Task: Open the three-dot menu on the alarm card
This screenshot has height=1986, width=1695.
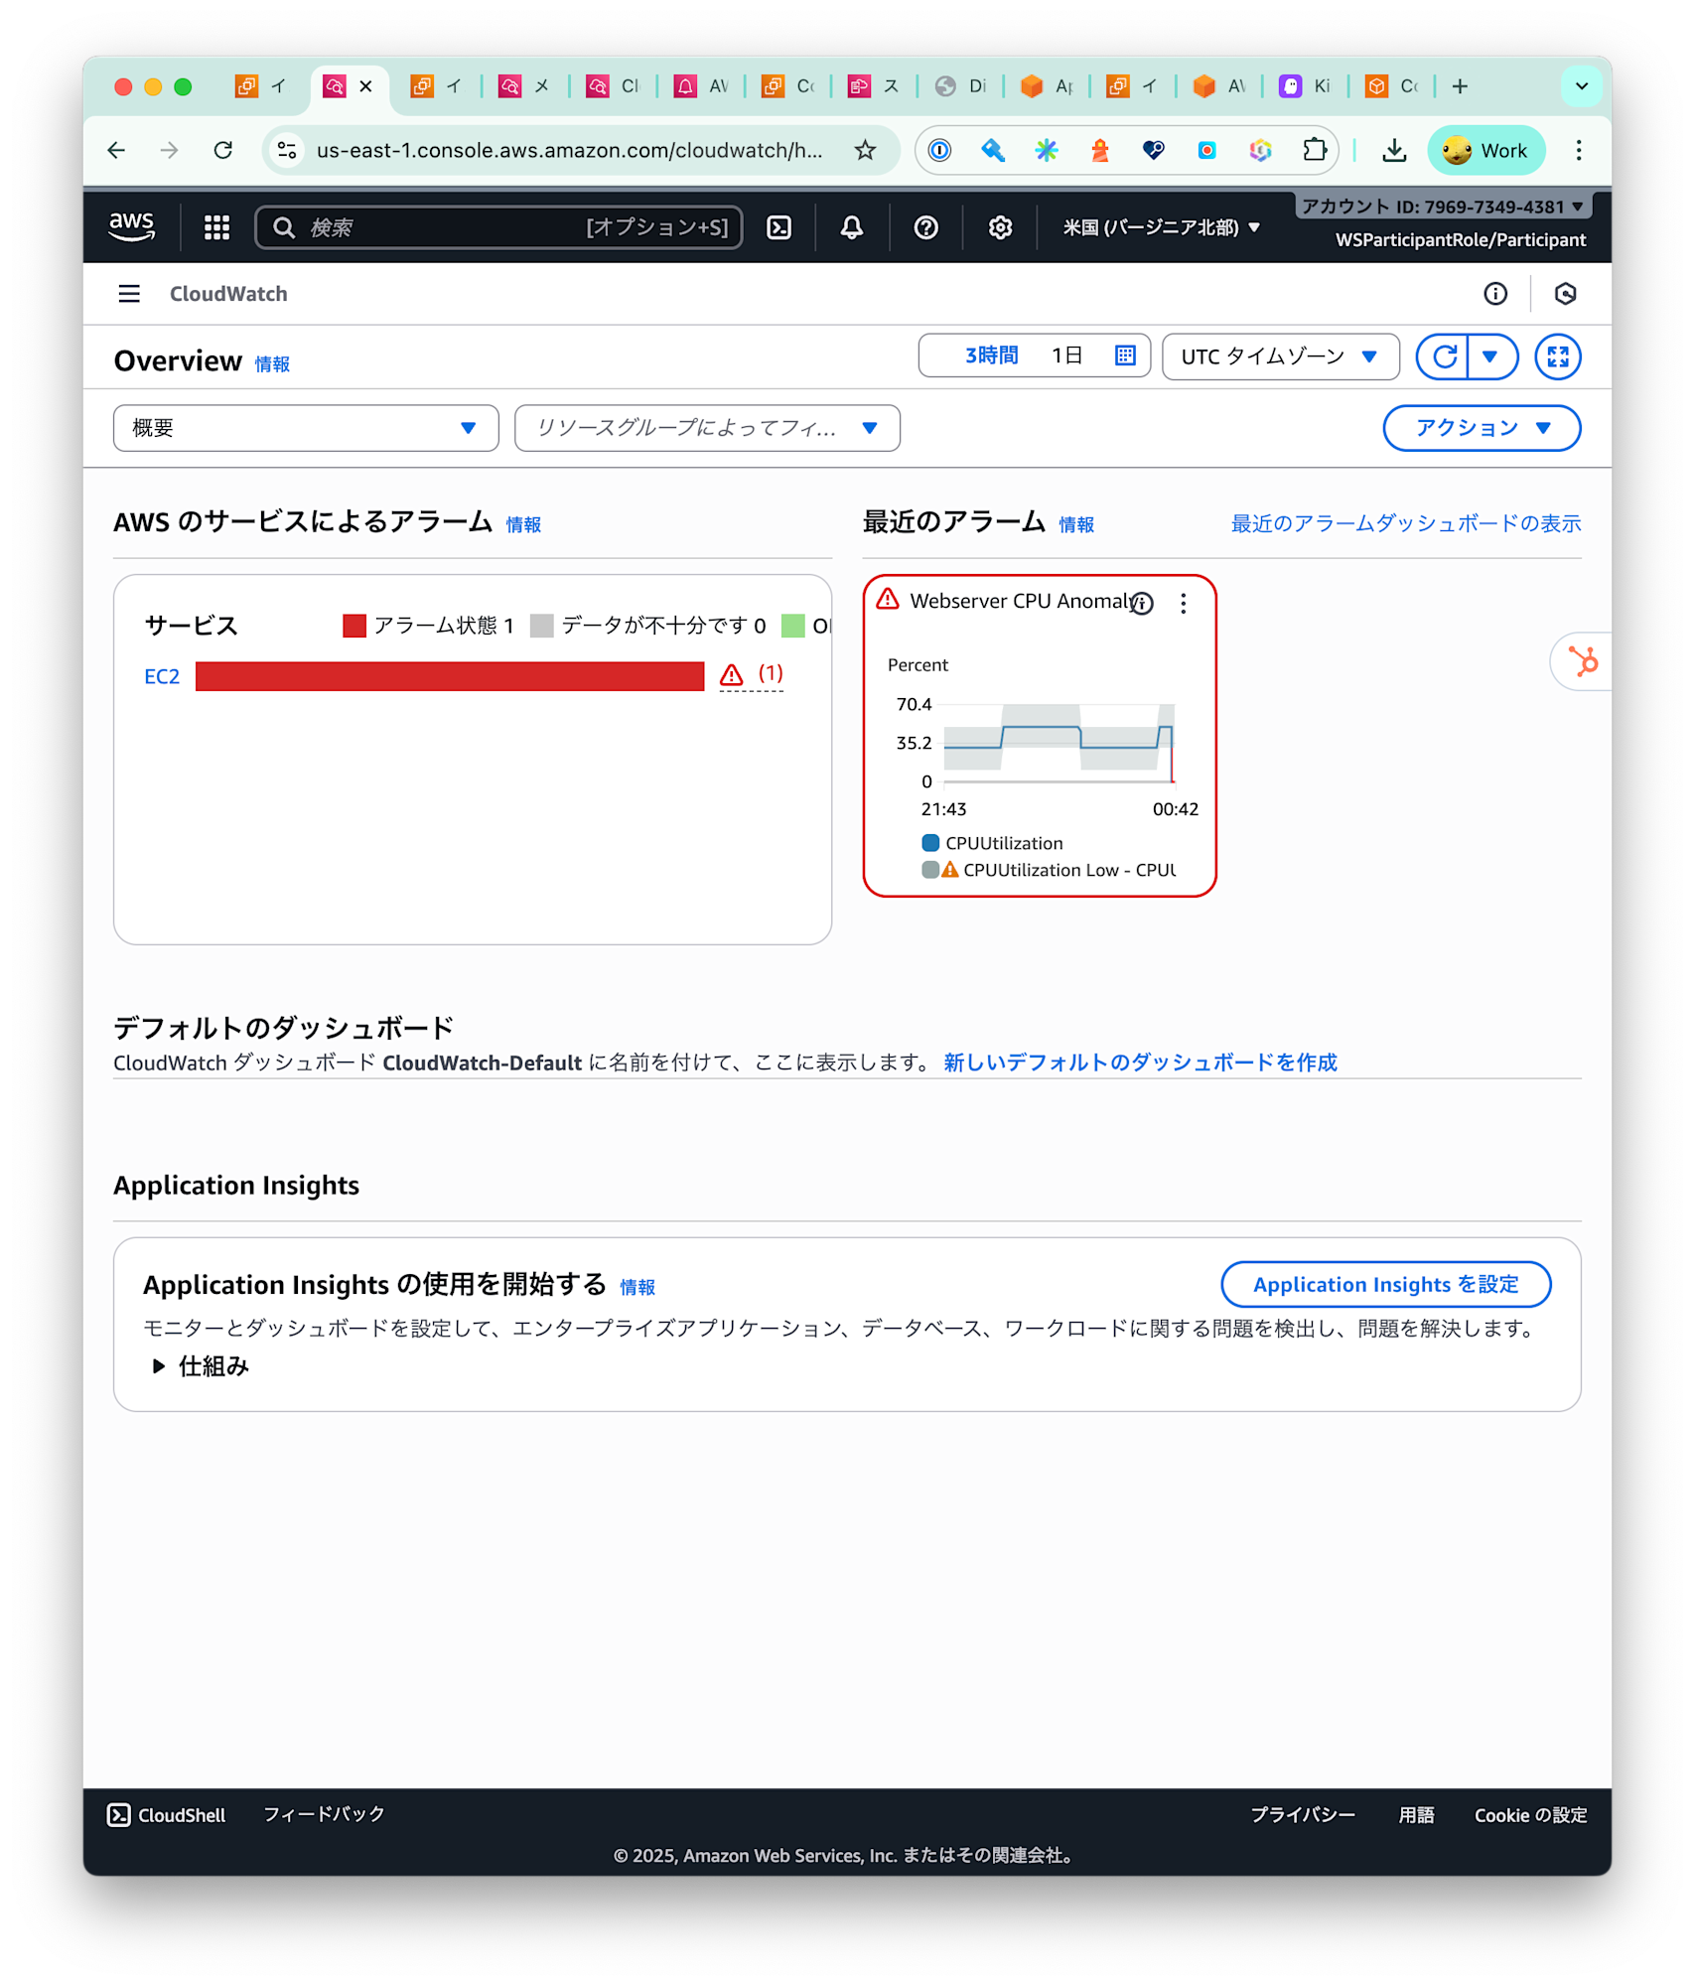Action: click(x=1183, y=602)
